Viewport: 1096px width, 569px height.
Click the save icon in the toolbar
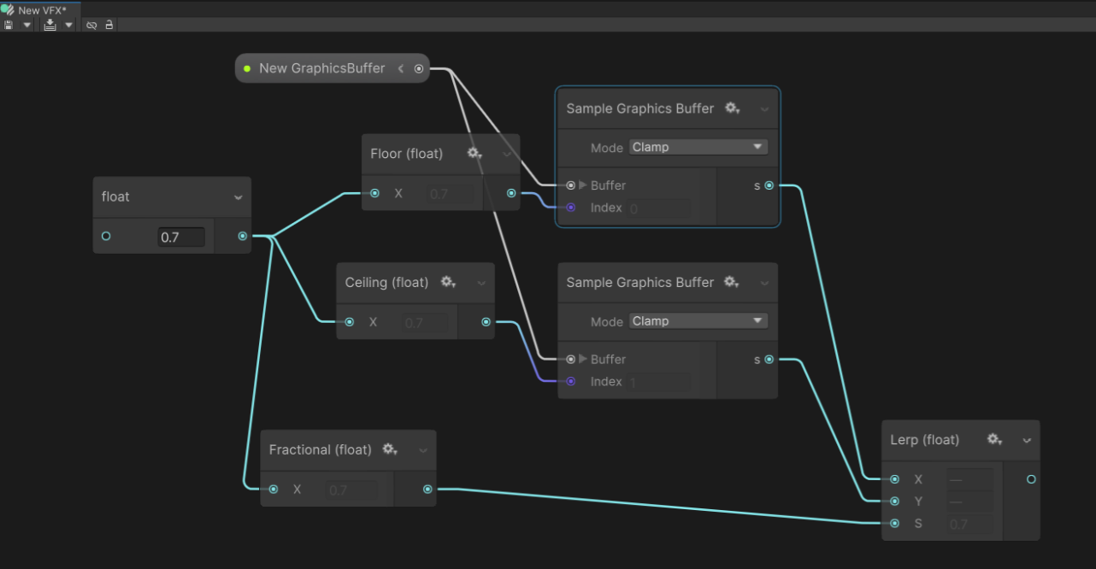[x=9, y=25]
